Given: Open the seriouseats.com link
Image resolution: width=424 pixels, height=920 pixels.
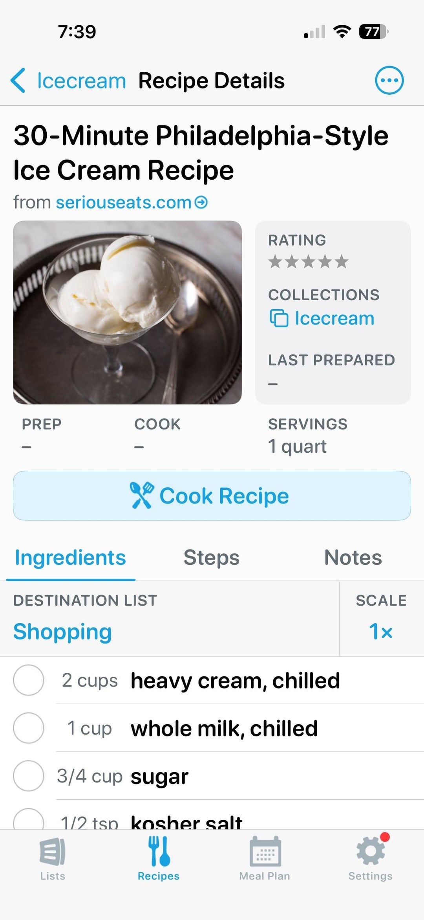Looking at the screenshot, I should coord(123,202).
